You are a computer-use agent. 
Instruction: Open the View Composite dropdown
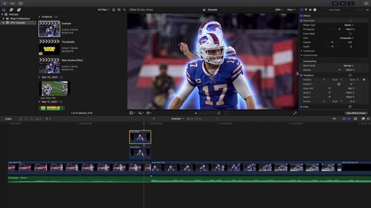347,38
